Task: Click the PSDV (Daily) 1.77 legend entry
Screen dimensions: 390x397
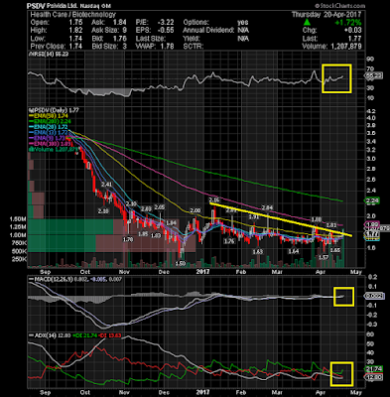Action: (54, 110)
